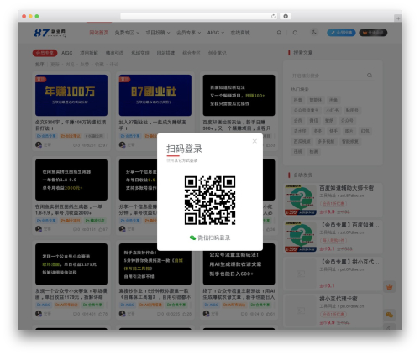Click the 使用其它方式登录 link in popup
This screenshot has height=355, width=420.
pos(182,160)
